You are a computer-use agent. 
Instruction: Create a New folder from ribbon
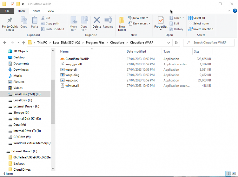click(x=122, y=23)
